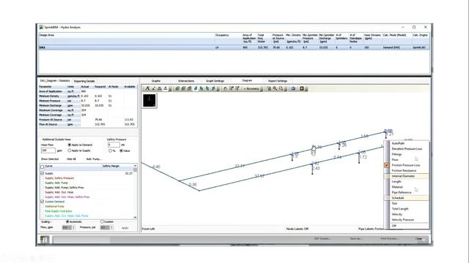Screen dimensions: 469x263
Task: Click the Occupancy column header
Action: (222, 35)
